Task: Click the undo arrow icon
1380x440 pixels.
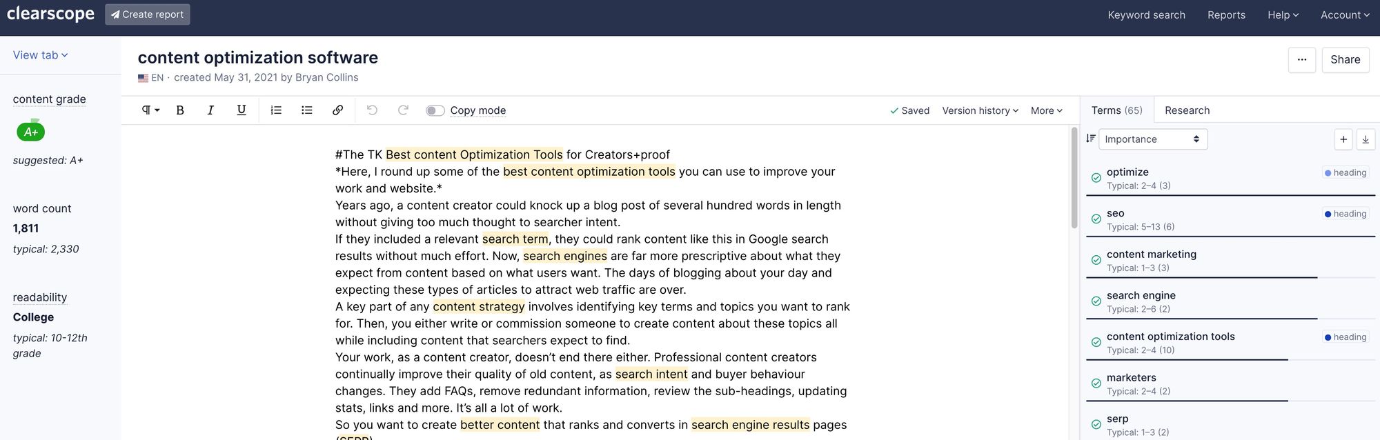Action: tap(372, 110)
